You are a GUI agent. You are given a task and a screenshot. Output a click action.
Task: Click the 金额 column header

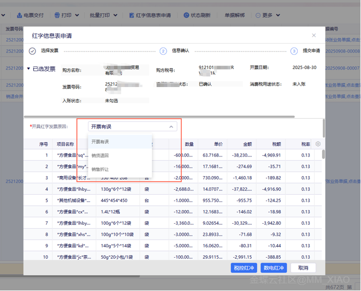[247, 144]
